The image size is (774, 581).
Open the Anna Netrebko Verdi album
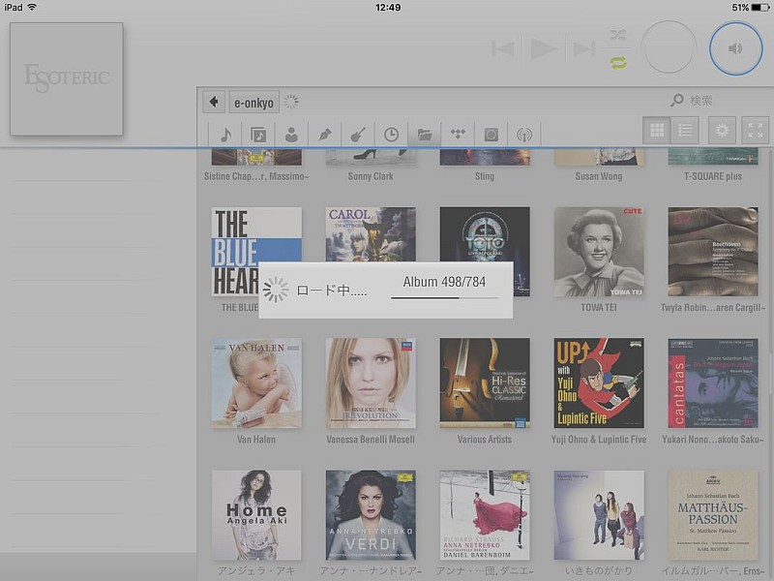[371, 515]
